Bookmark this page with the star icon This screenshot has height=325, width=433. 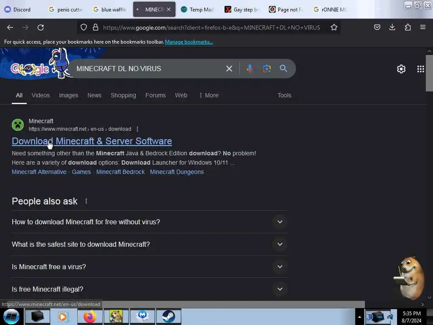(x=334, y=27)
